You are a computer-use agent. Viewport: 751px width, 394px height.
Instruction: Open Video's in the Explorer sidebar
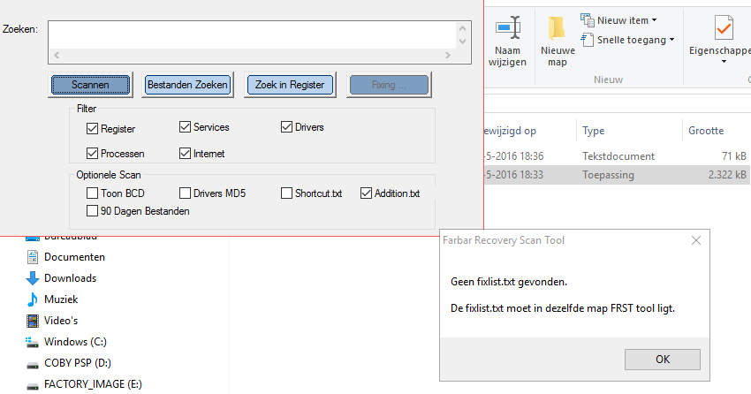coord(61,321)
